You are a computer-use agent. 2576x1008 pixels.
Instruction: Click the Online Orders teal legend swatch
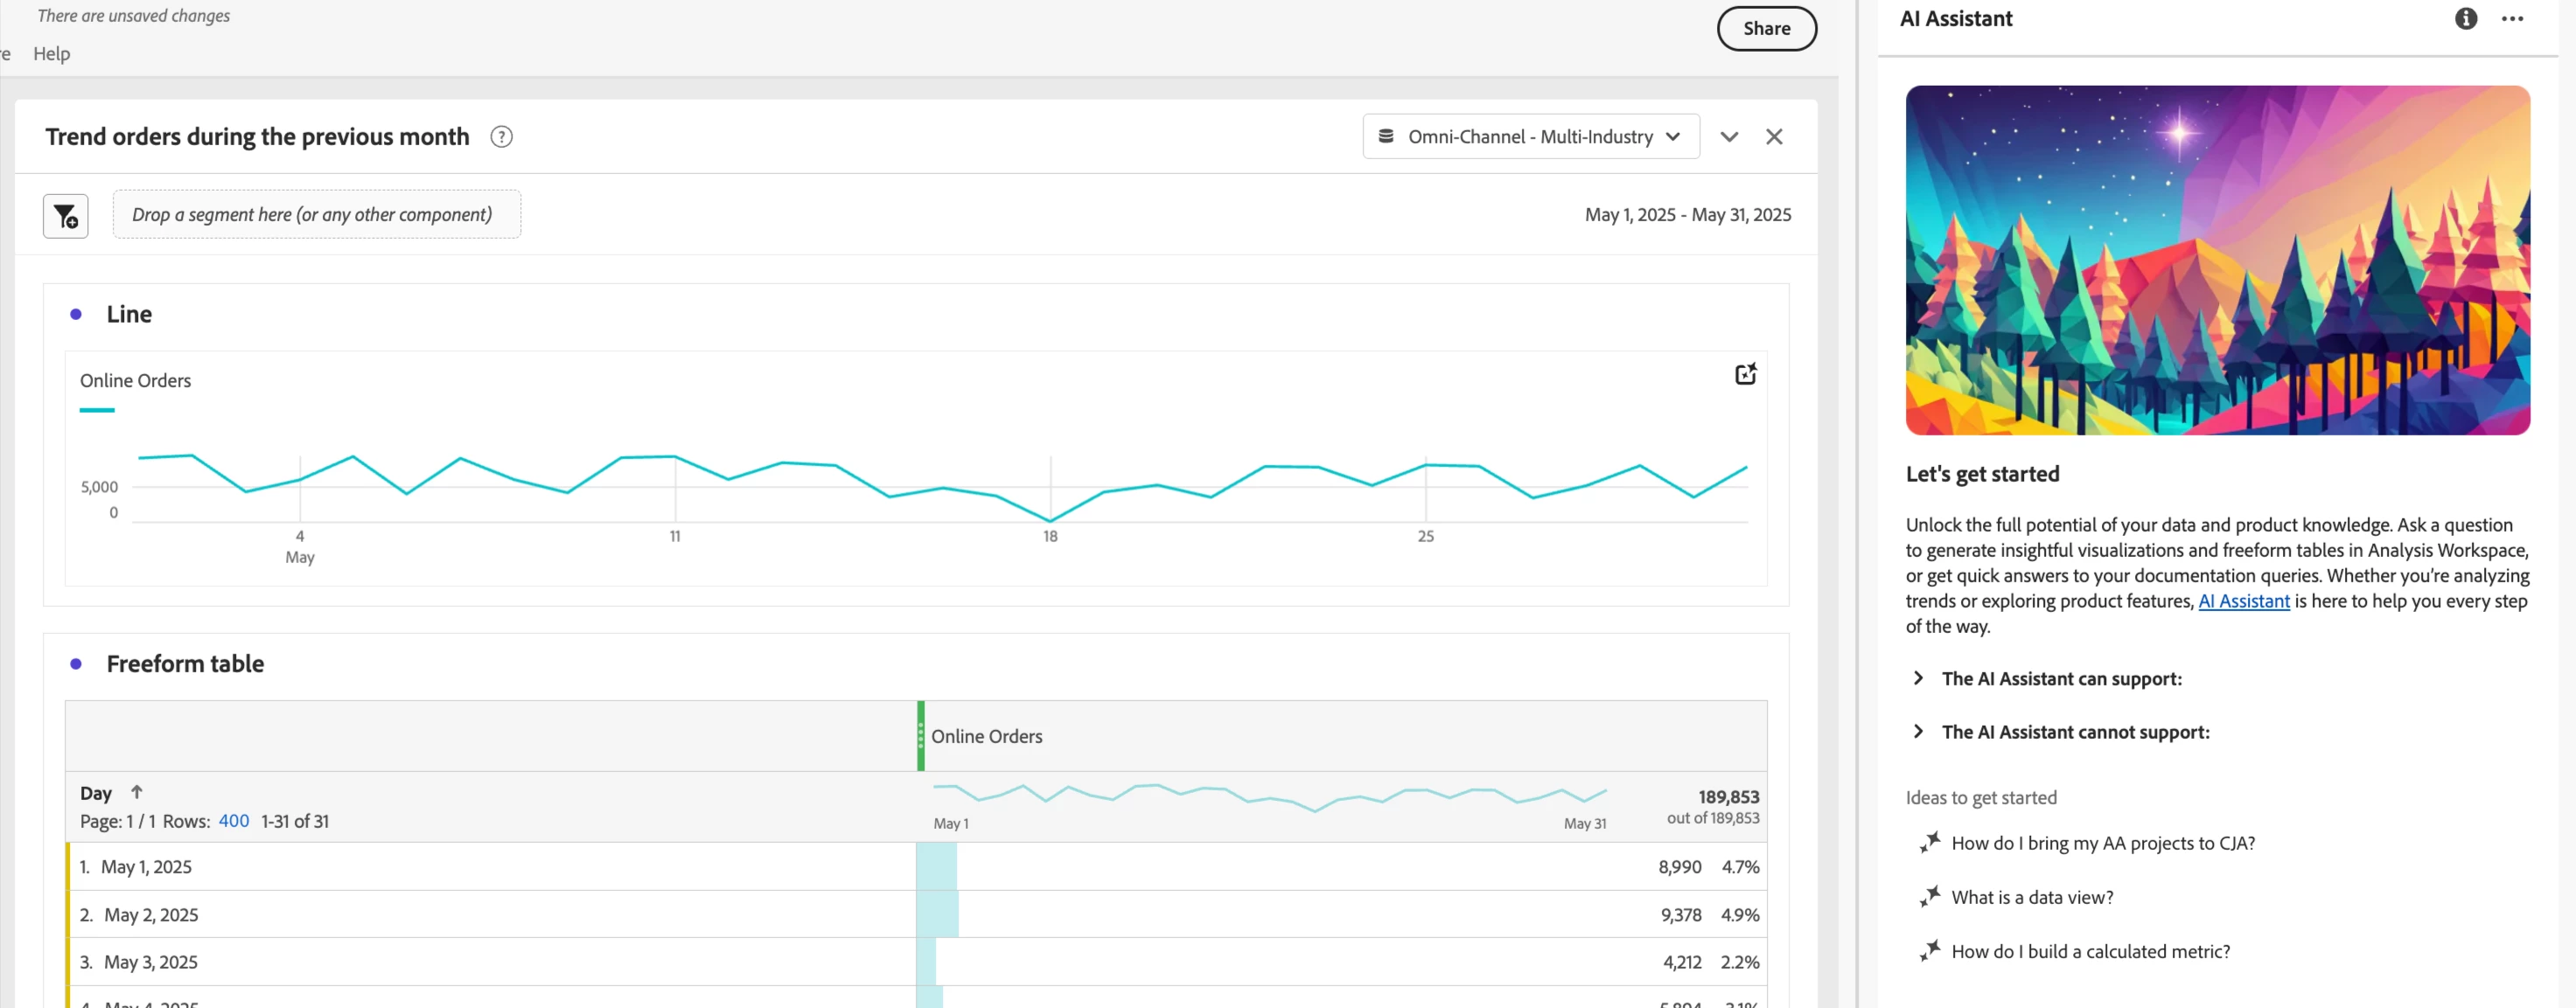point(97,410)
